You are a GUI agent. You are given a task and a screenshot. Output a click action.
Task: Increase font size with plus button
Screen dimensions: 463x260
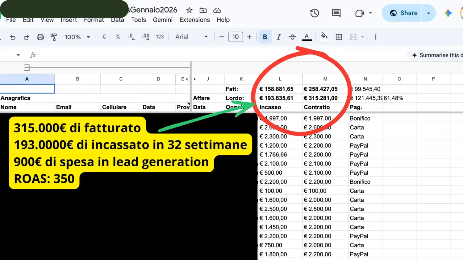(249, 37)
